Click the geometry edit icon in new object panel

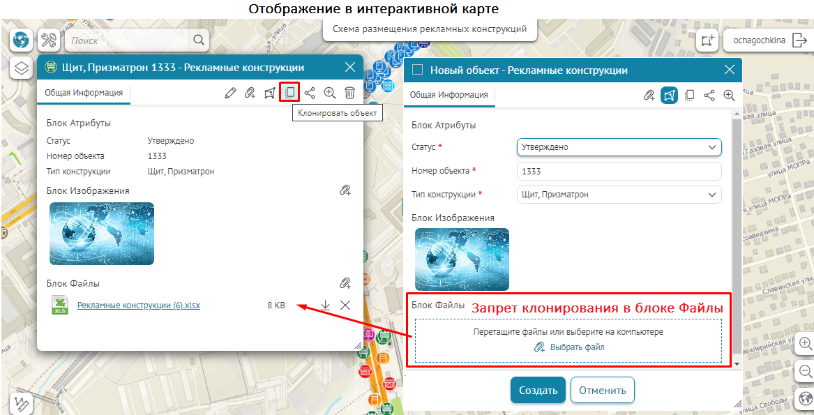pyautogui.click(x=669, y=96)
